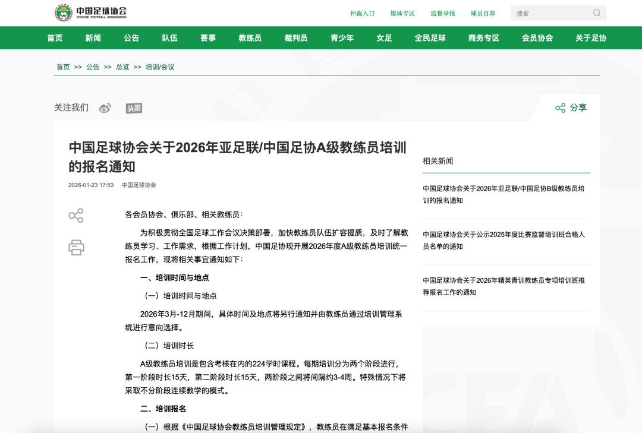
Task: Open the 监督举报 link
Action: coord(443,13)
